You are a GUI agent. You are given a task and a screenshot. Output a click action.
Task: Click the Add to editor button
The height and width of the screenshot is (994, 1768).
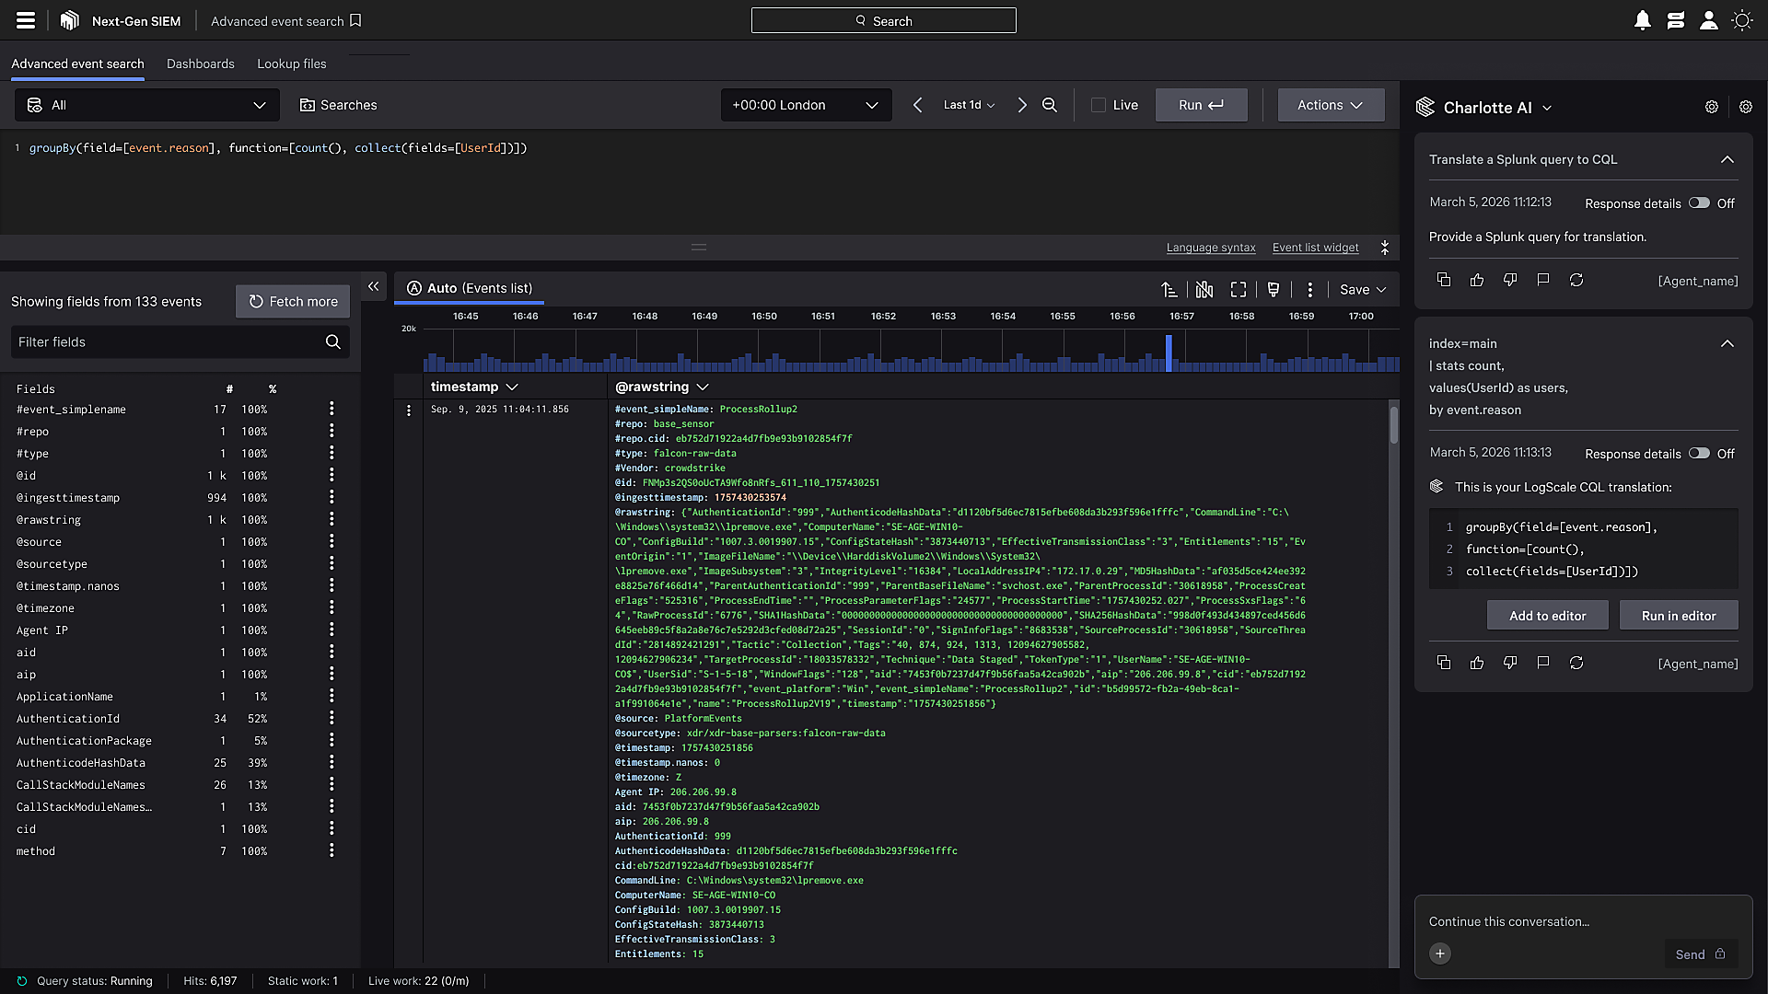tap(1547, 616)
